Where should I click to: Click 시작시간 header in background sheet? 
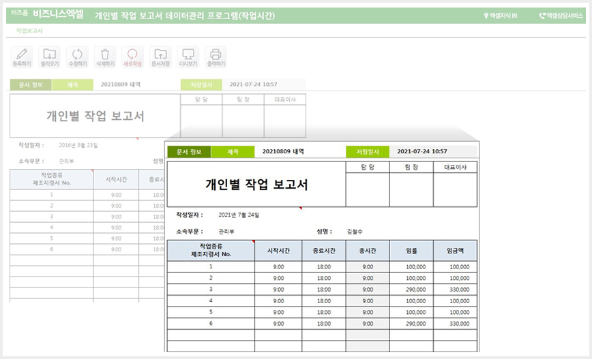tap(116, 180)
